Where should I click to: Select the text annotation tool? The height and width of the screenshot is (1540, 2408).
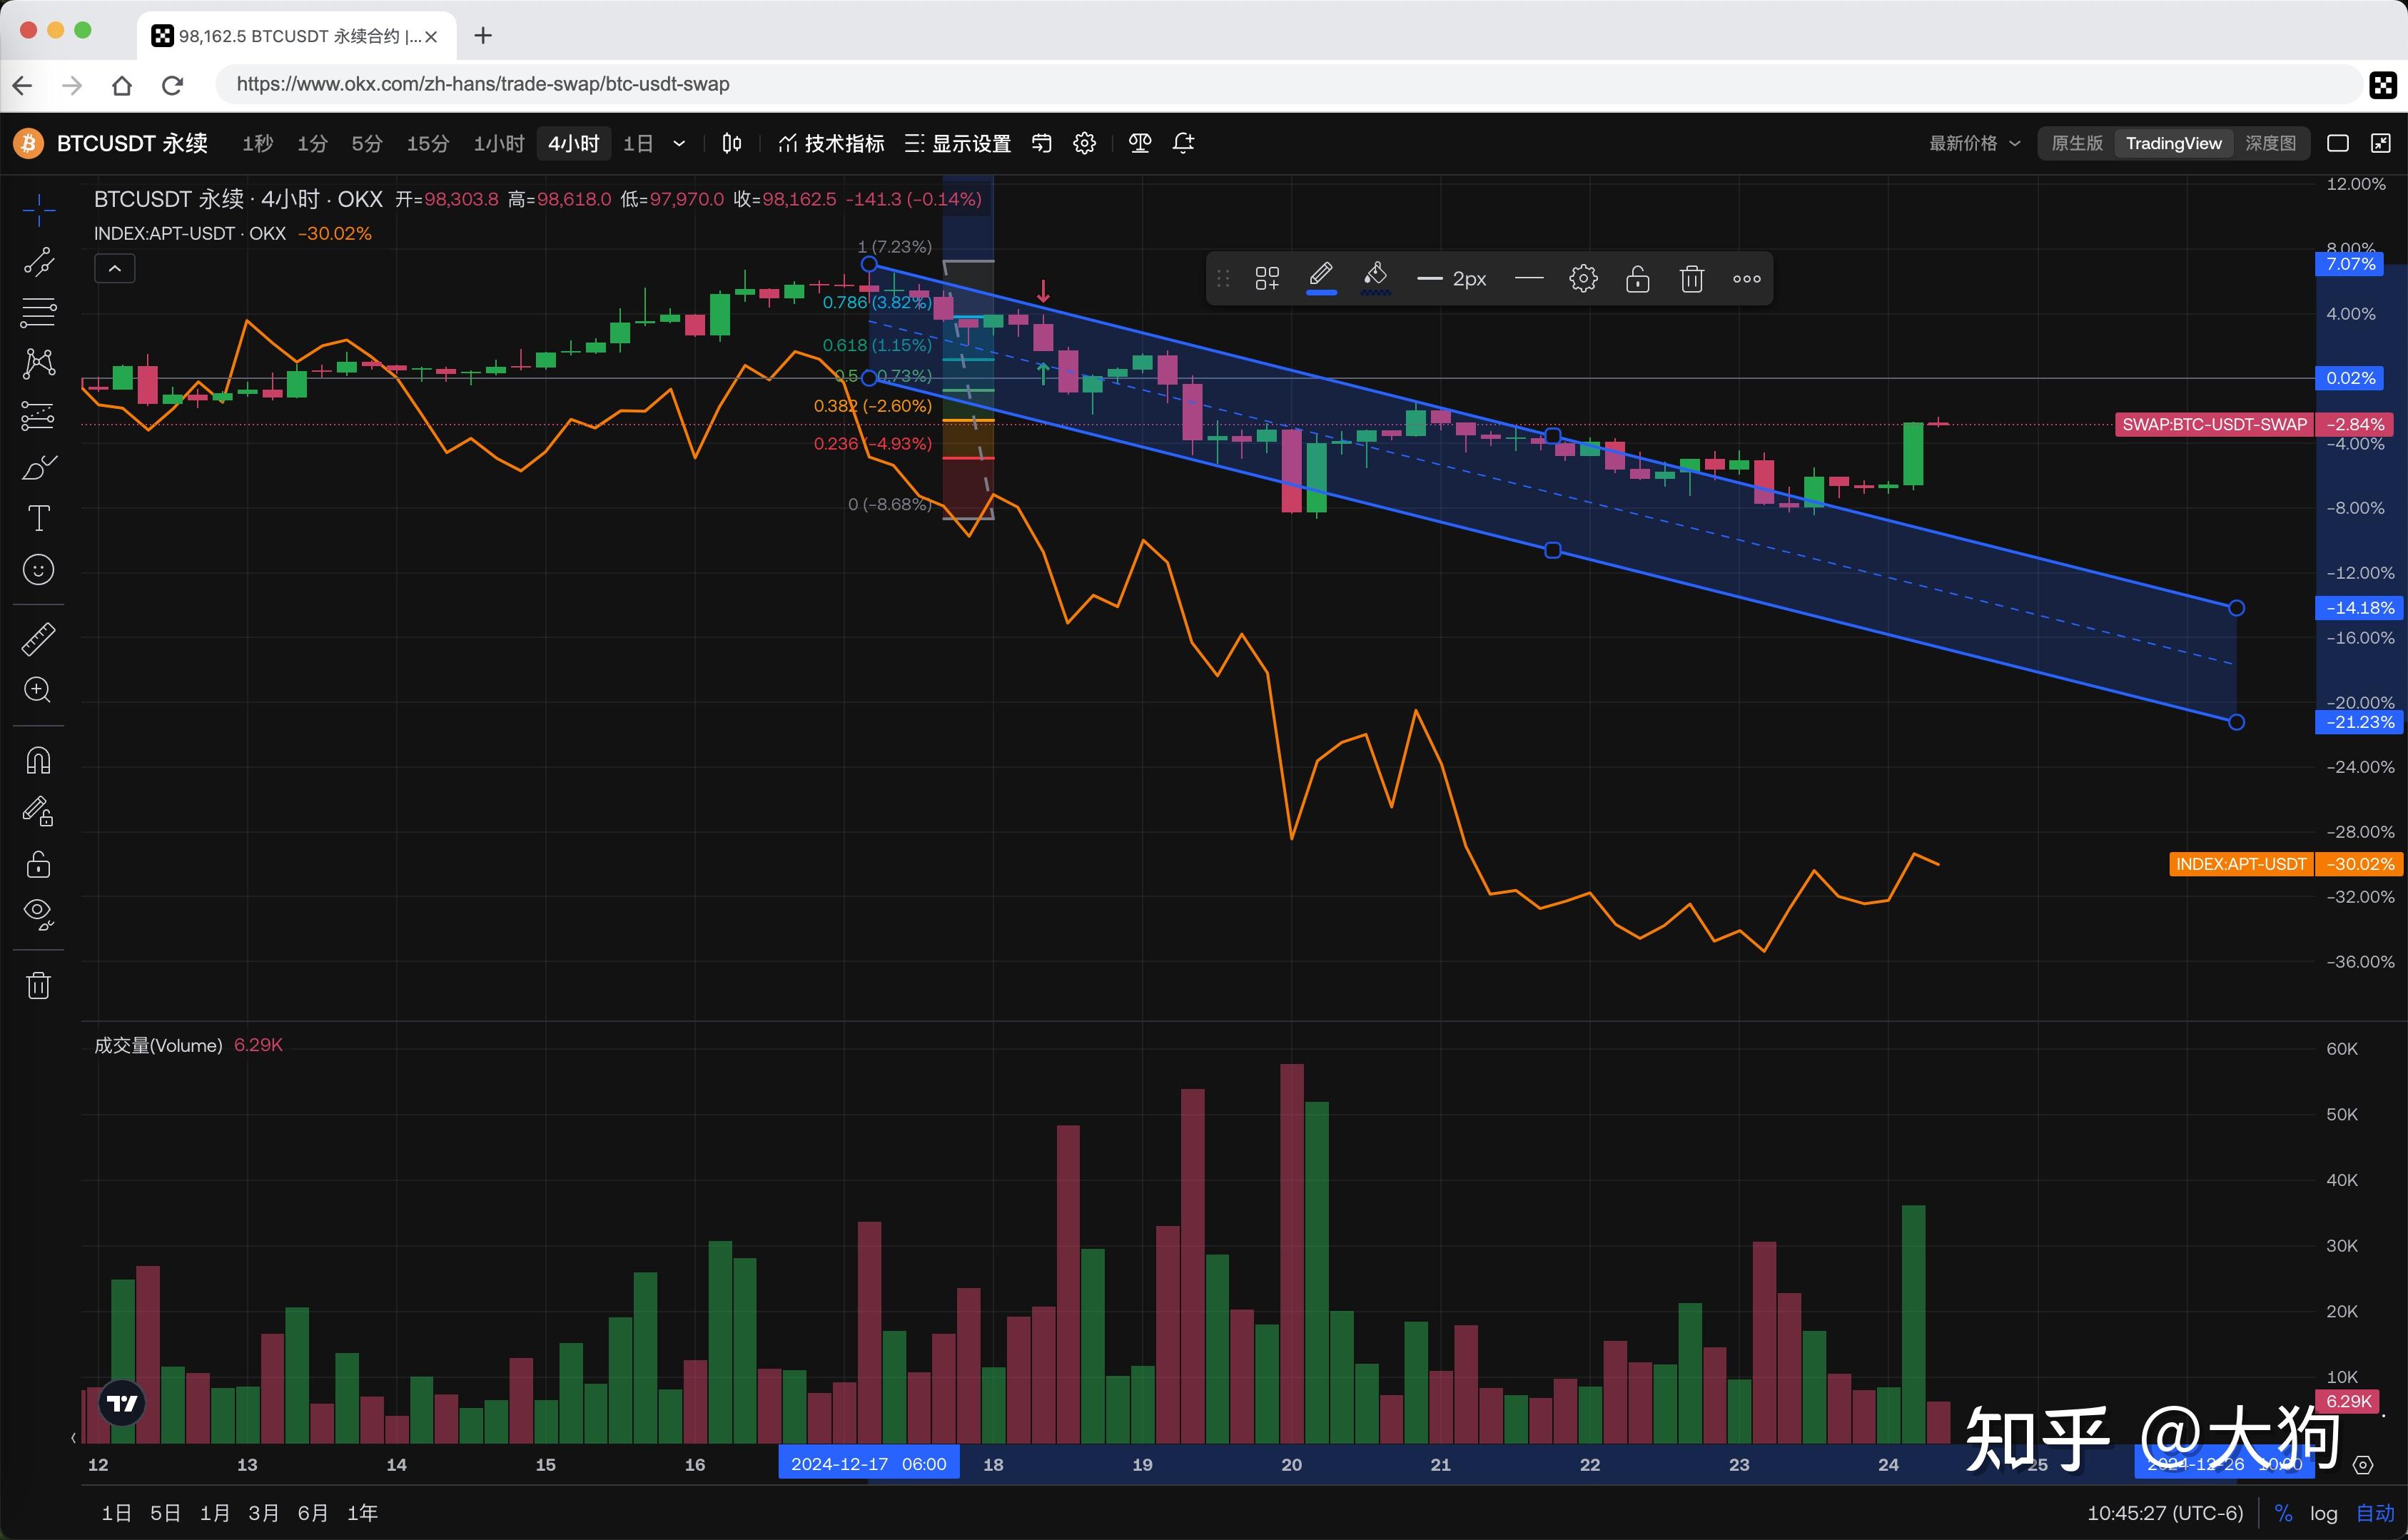38,518
